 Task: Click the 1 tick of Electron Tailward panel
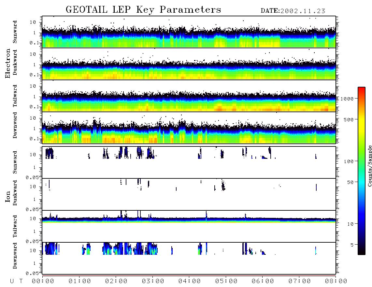click(35, 97)
